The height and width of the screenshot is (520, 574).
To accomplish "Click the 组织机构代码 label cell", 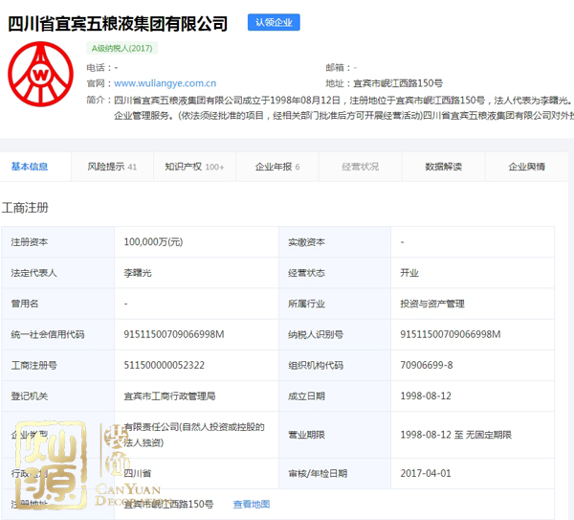I will click(335, 365).
